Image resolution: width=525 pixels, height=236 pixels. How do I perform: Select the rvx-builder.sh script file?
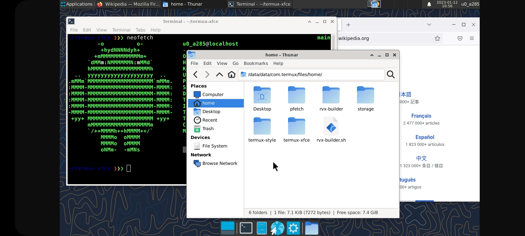pos(331,130)
